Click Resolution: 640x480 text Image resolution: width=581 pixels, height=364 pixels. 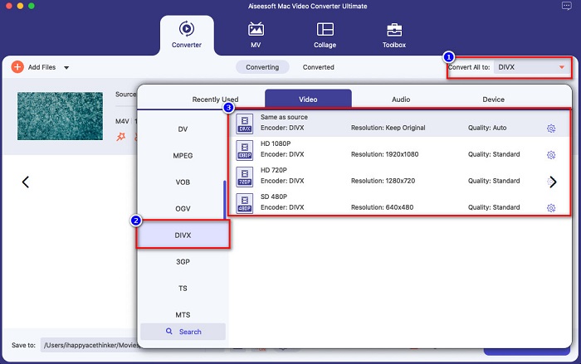[382, 207]
